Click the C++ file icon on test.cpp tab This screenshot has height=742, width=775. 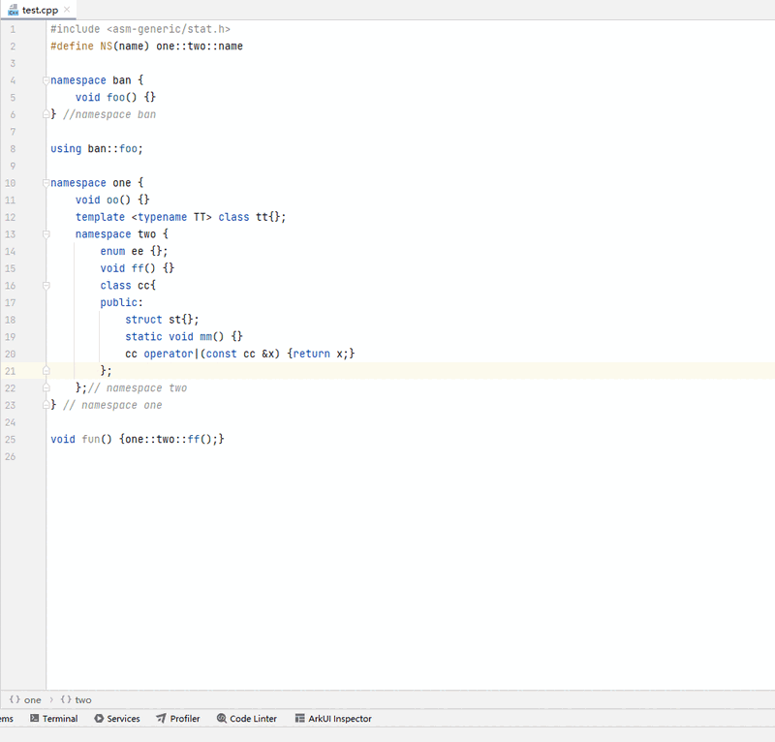(x=14, y=9)
